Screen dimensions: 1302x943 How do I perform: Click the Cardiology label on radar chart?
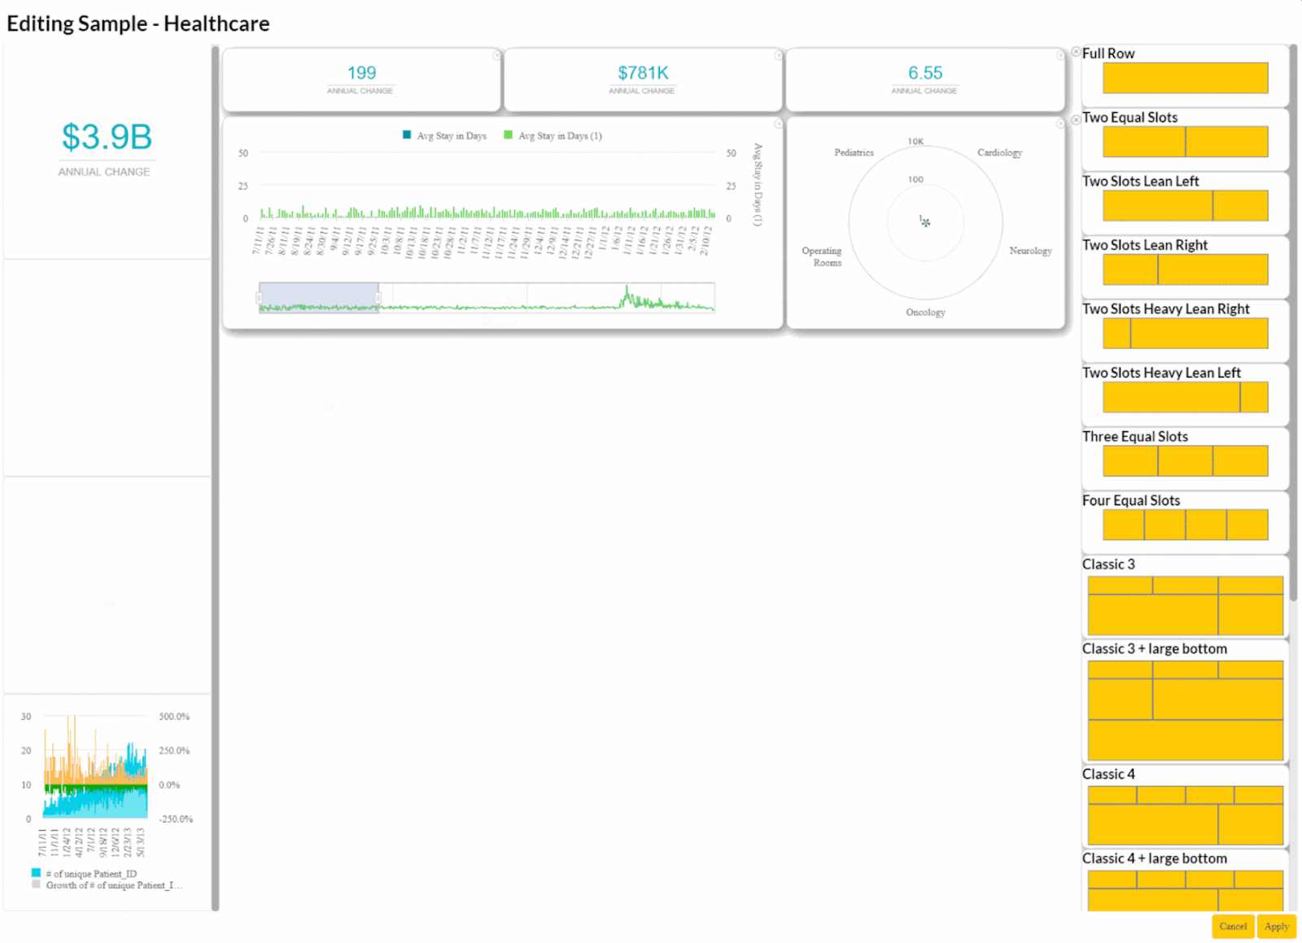(999, 152)
